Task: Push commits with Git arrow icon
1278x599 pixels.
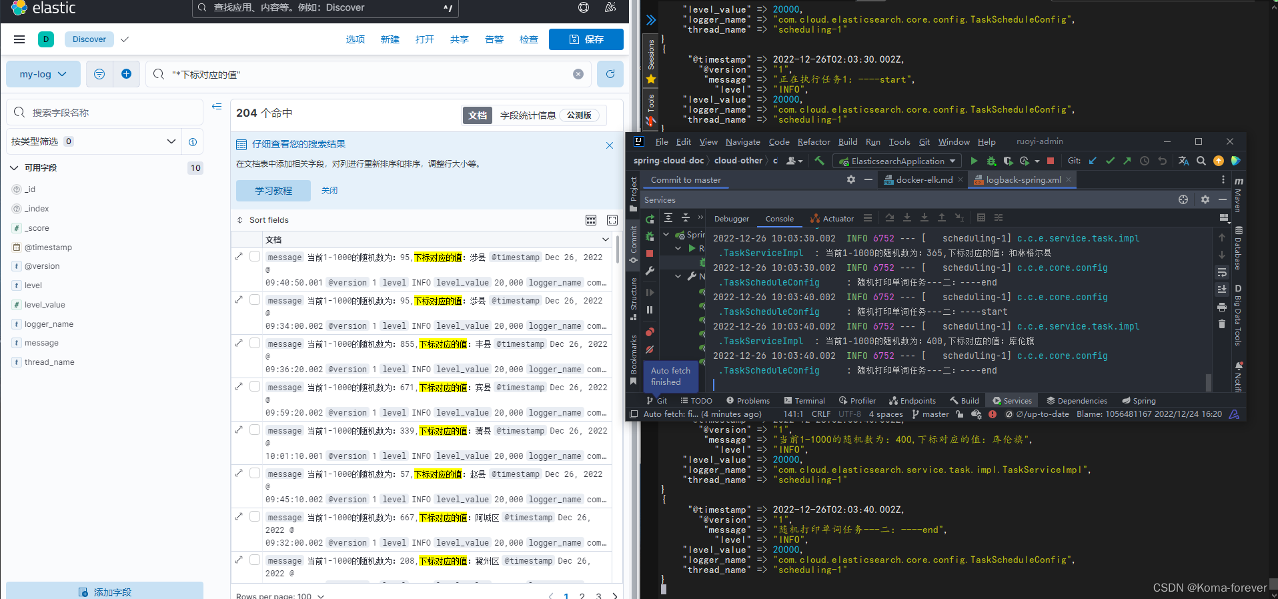Action: [1127, 161]
